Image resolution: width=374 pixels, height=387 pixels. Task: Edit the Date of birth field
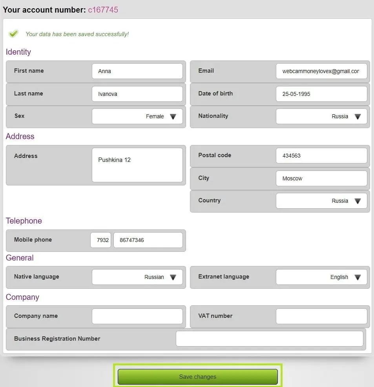(321, 94)
